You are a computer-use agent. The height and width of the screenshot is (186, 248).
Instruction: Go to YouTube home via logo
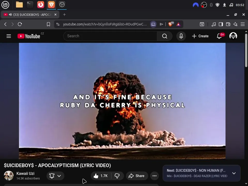tap(29, 36)
